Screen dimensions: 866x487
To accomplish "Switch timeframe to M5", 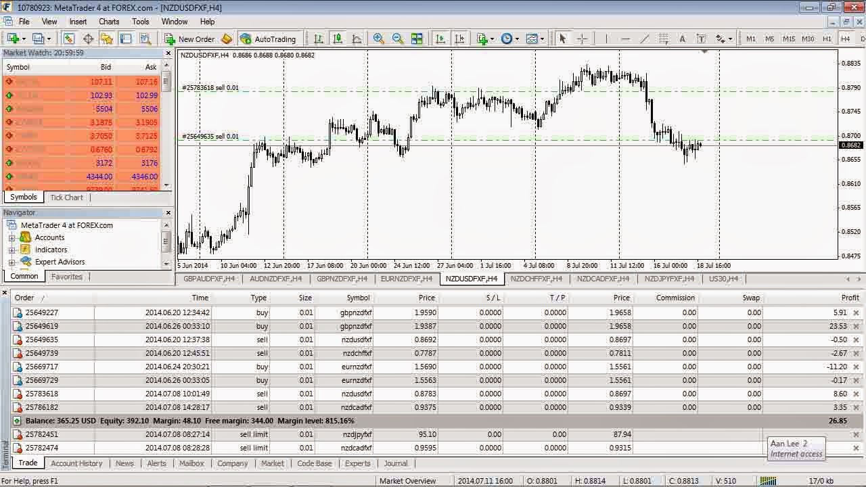I will point(770,39).
